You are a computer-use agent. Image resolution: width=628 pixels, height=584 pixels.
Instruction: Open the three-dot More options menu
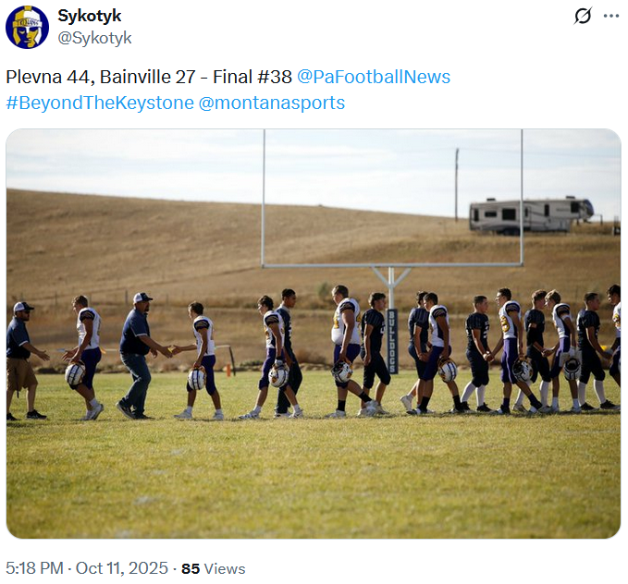pyautogui.click(x=611, y=16)
